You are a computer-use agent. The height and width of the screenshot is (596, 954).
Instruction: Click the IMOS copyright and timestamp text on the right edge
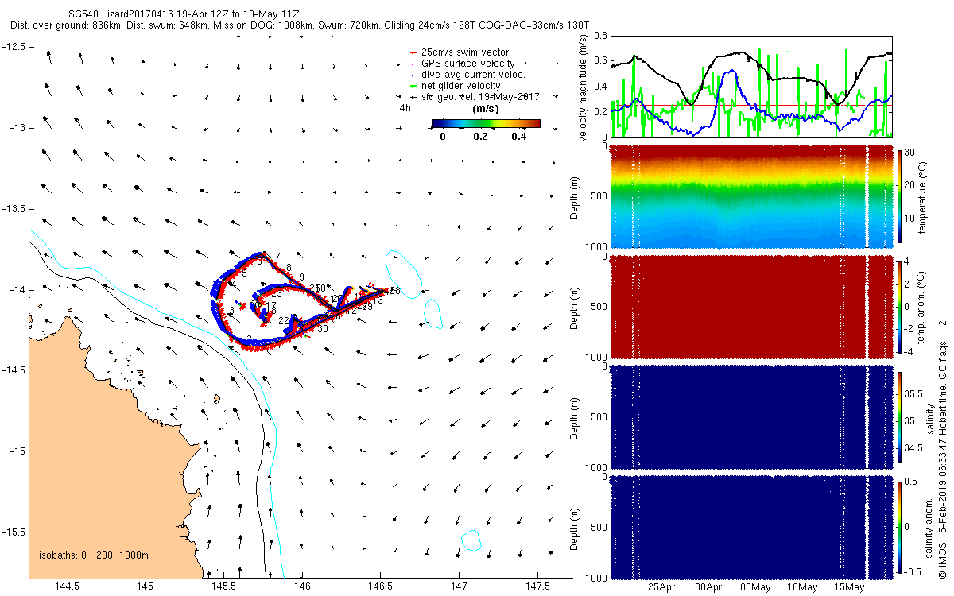(943, 449)
